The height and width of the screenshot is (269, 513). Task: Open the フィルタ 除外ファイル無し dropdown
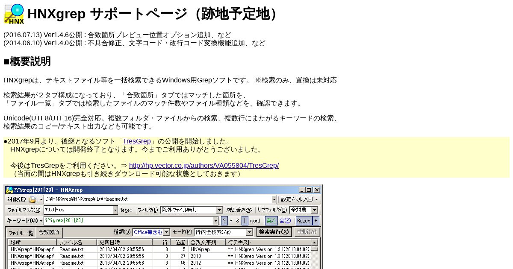pyautogui.click(x=191, y=210)
